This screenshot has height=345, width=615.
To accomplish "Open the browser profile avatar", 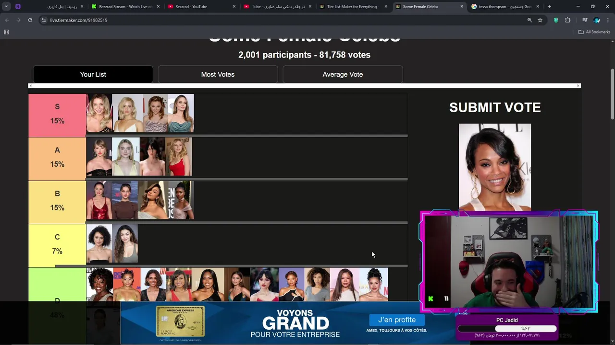I will [597, 20].
